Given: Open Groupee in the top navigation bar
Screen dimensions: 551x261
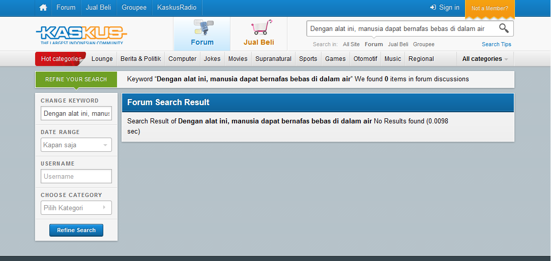Looking at the screenshot, I should click(134, 8).
